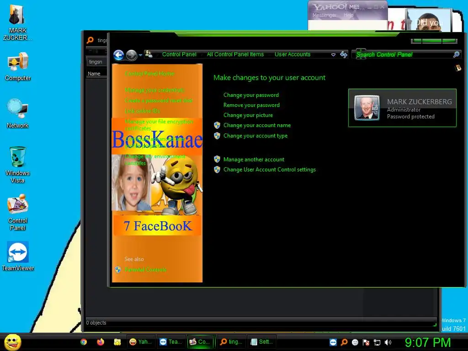This screenshot has width=468, height=351.
Task: Open Change your password link
Action: (251, 95)
